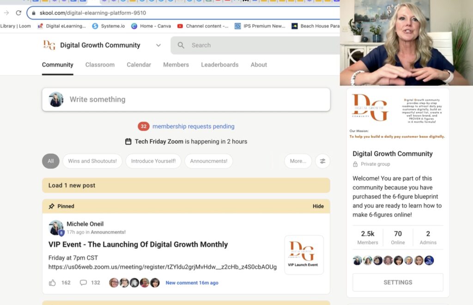Click the magnifying glass search icon
The image size is (473, 305).
tap(181, 45)
